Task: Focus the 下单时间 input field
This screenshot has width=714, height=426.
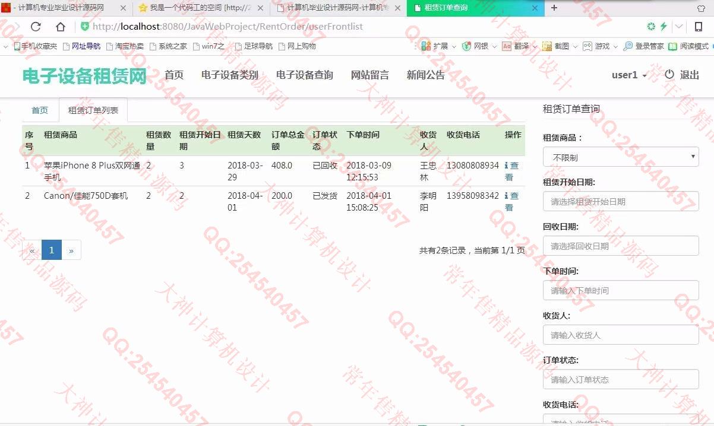Action: (x=621, y=290)
